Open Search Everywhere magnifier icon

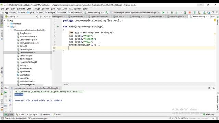click(213, 13)
